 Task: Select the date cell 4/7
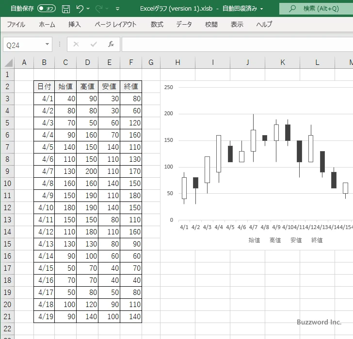44,171
